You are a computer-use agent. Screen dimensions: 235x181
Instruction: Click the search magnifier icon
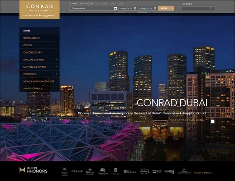[211, 9]
